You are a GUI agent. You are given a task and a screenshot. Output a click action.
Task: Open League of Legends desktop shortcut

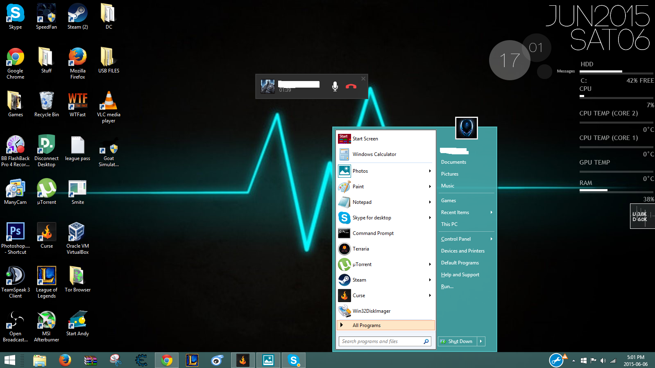point(46,278)
